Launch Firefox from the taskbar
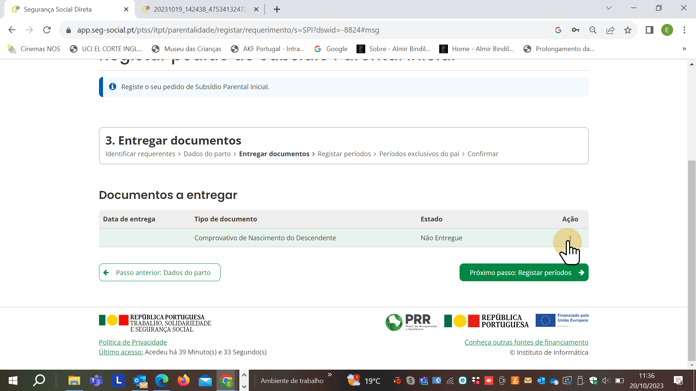Screen dimensions: 696x391 tap(183, 380)
